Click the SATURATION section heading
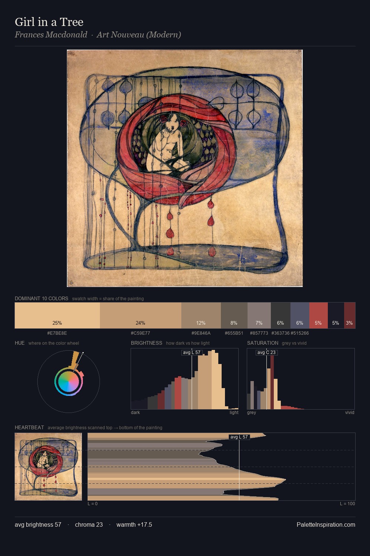This screenshot has height=556, width=370. (x=263, y=343)
